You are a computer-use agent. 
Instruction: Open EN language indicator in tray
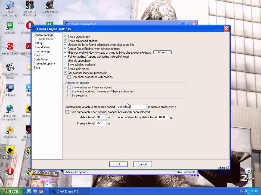(x=241, y=191)
